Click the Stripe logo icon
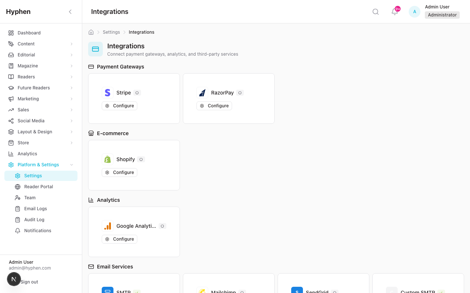This screenshot has width=470, height=293. pos(107,93)
